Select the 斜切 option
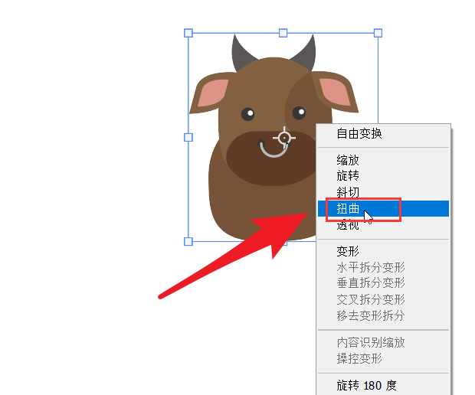Screen dimensions: 475x395 click(383, 192)
